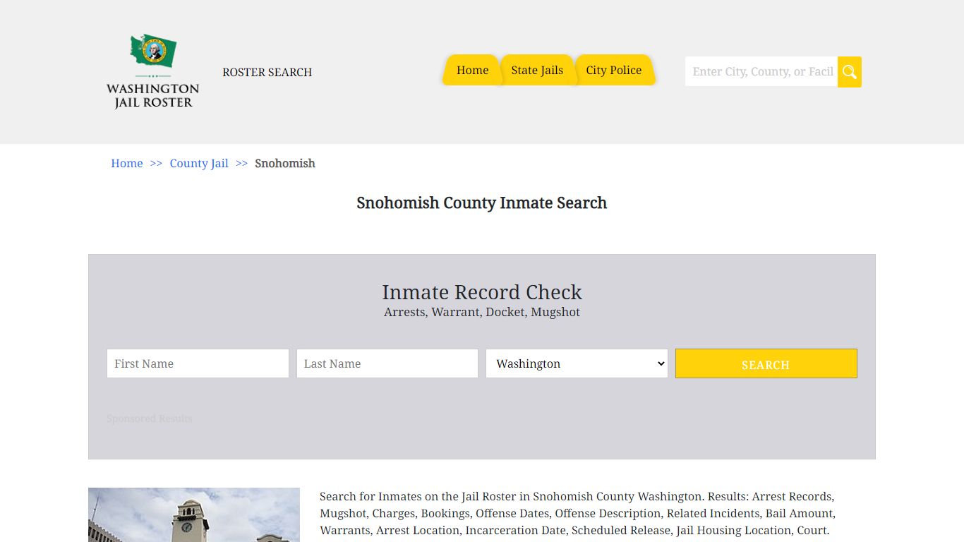Image resolution: width=964 pixels, height=542 pixels.
Task: Expand the Washington state dropdown
Action: 577,363
